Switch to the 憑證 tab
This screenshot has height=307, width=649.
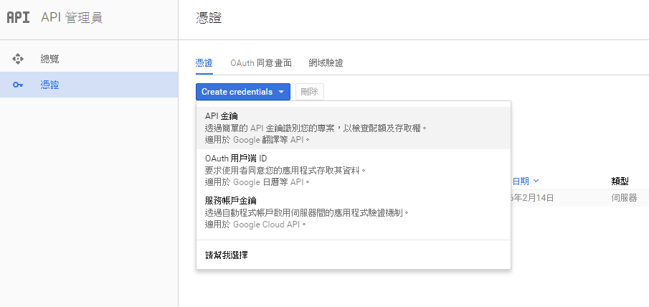click(x=204, y=63)
